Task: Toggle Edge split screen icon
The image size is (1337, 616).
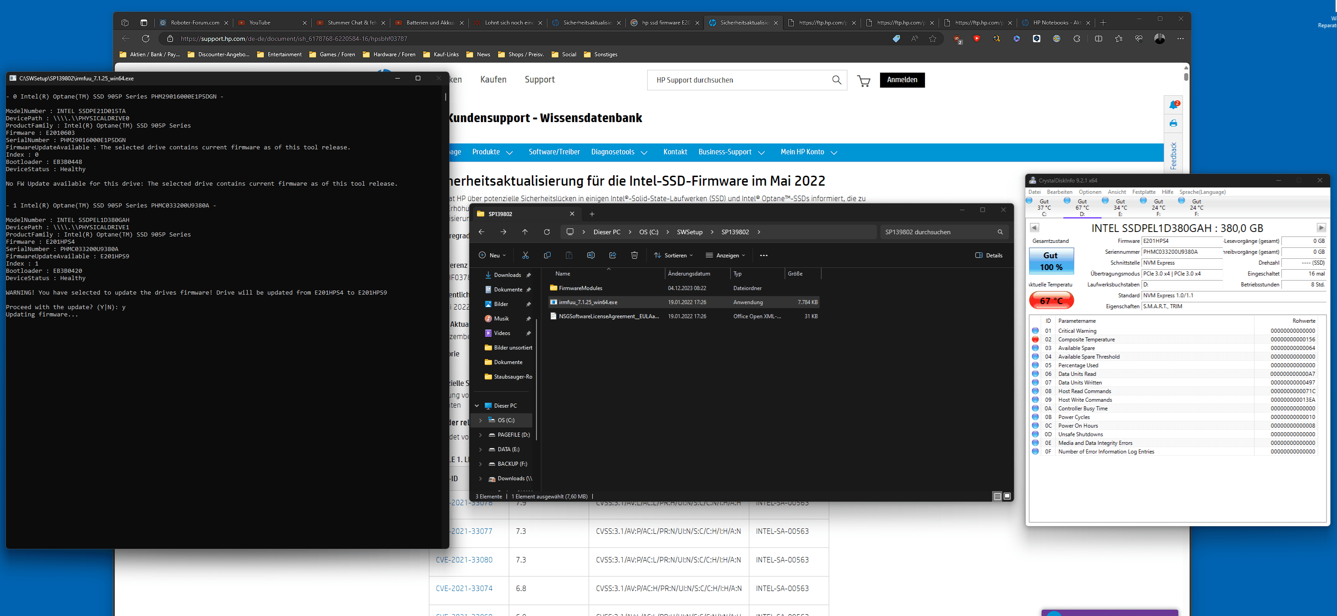Action: 1098,39
